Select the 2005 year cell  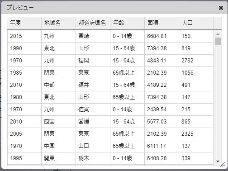pos(24,134)
